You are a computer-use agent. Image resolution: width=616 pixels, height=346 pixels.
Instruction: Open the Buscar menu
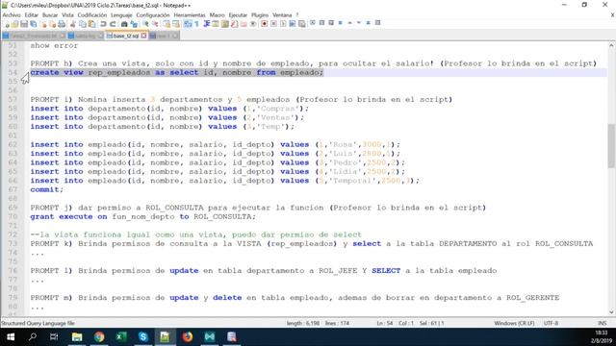[50, 15]
